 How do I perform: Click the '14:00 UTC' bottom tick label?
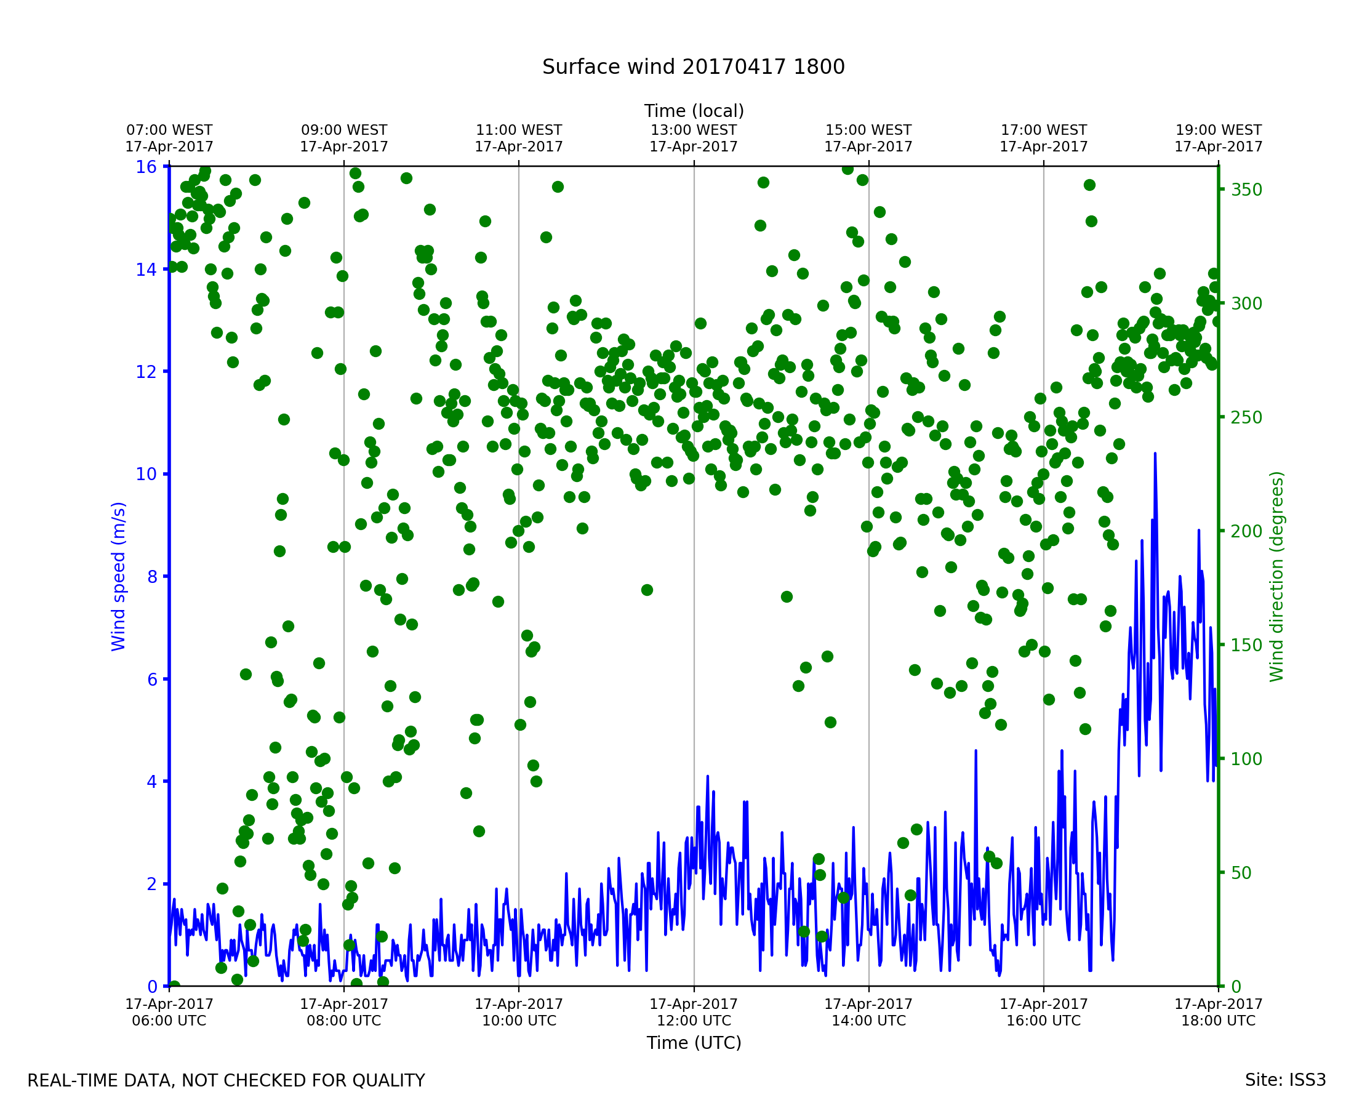(x=868, y=1021)
